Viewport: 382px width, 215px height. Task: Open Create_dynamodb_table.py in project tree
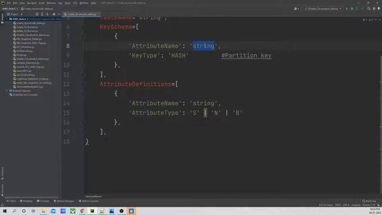point(29,23)
